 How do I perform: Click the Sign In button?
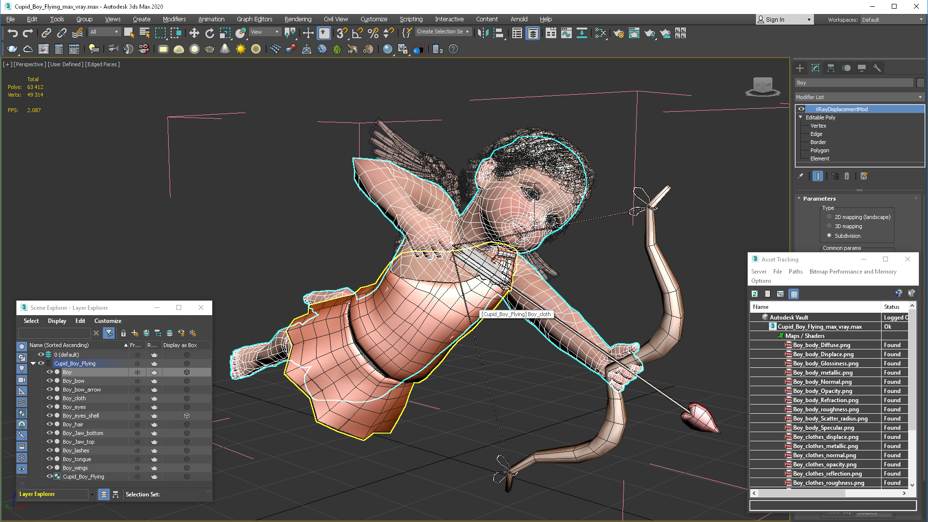click(x=784, y=19)
